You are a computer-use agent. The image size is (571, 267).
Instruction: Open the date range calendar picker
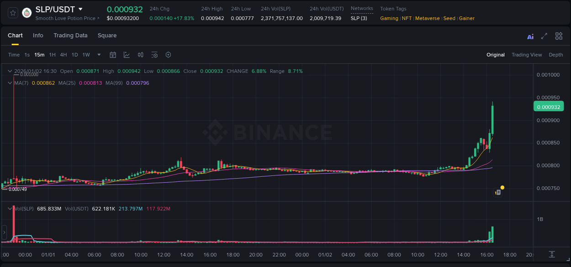113,55
